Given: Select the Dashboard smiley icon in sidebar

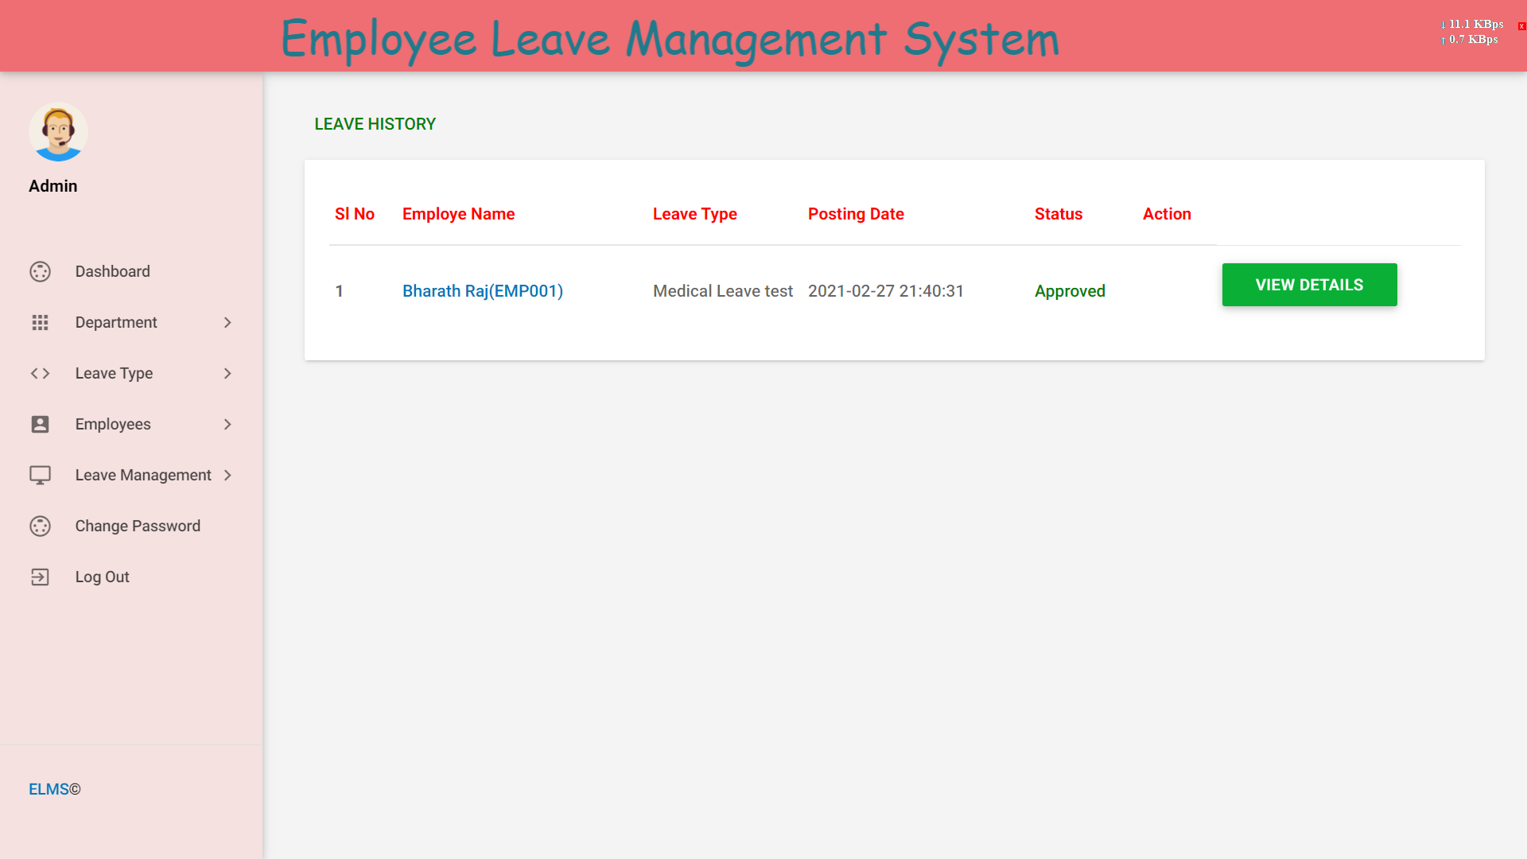Looking at the screenshot, I should click(41, 271).
